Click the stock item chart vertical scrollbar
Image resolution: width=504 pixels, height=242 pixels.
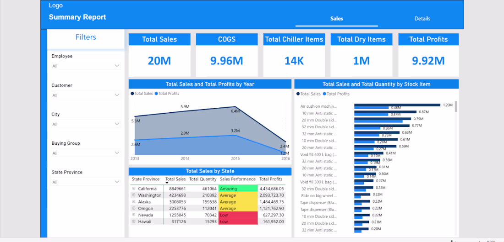pyautogui.click(x=456, y=106)
